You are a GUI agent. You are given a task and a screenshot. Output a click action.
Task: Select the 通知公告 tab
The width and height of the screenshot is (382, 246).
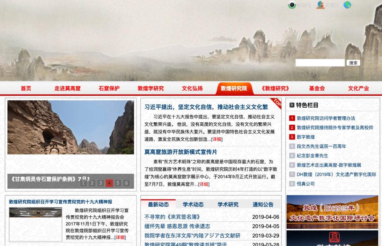click(263, 204)
